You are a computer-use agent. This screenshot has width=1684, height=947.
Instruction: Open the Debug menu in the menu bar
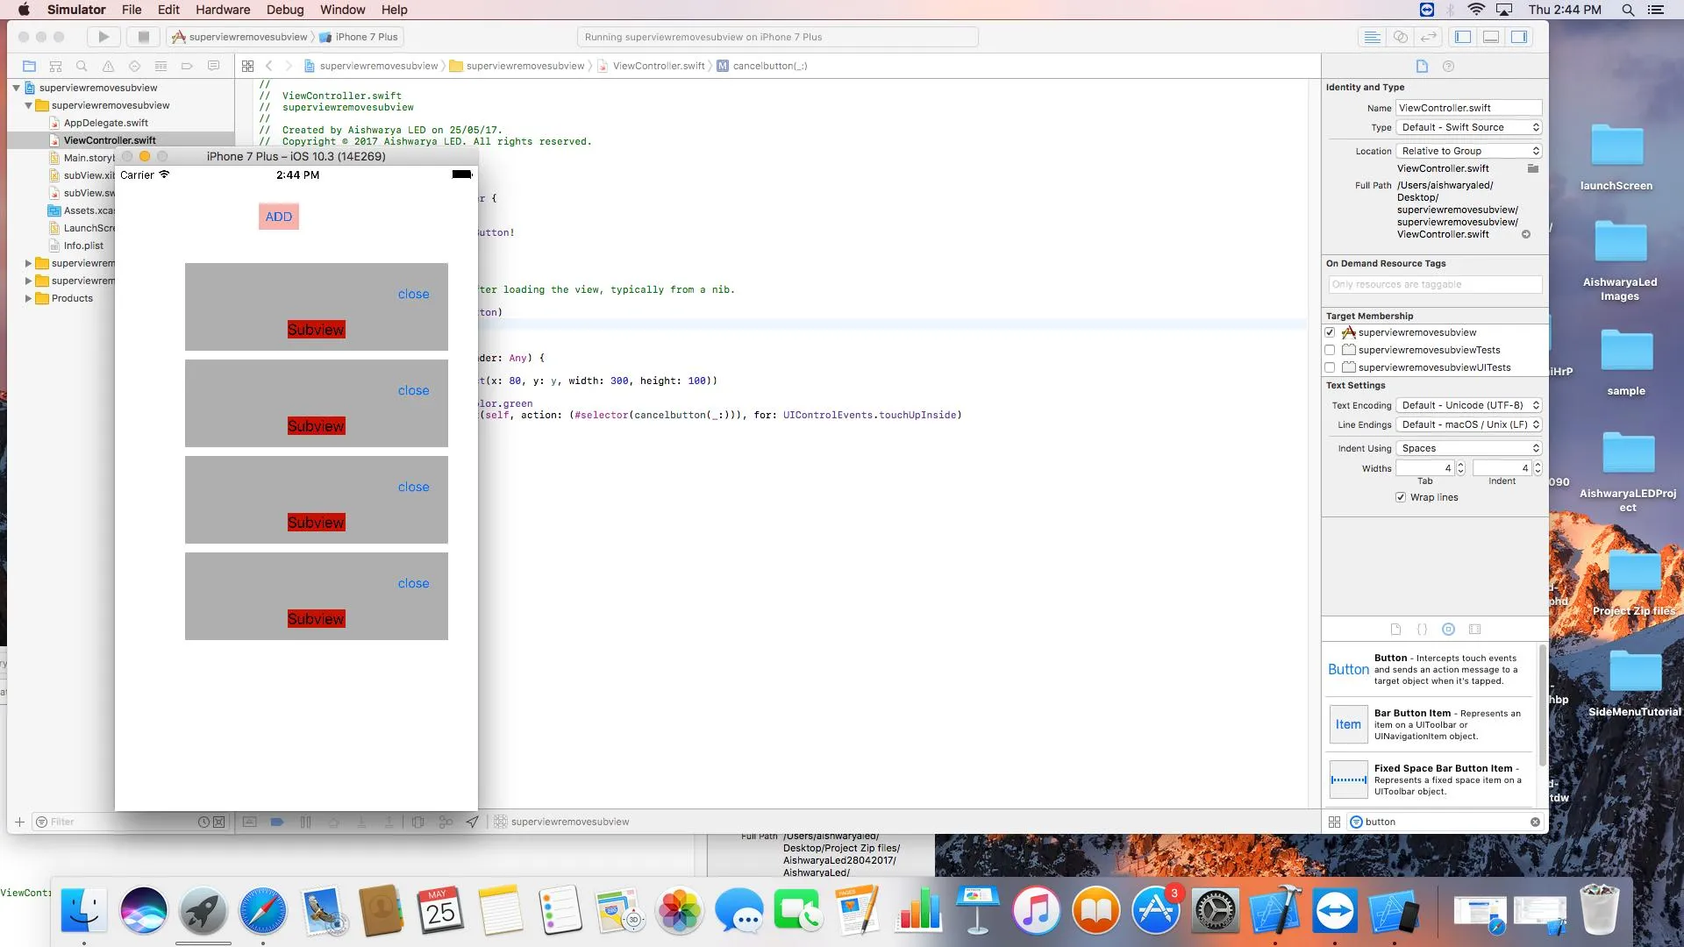point(285,10)
